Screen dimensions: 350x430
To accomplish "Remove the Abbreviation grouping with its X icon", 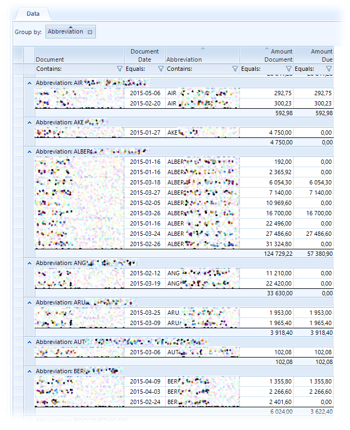I will [90, 32].
